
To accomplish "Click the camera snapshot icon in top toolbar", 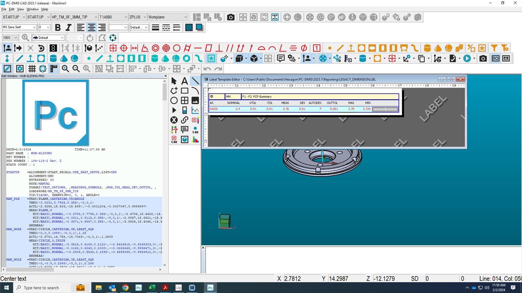I will pos(231,17).
